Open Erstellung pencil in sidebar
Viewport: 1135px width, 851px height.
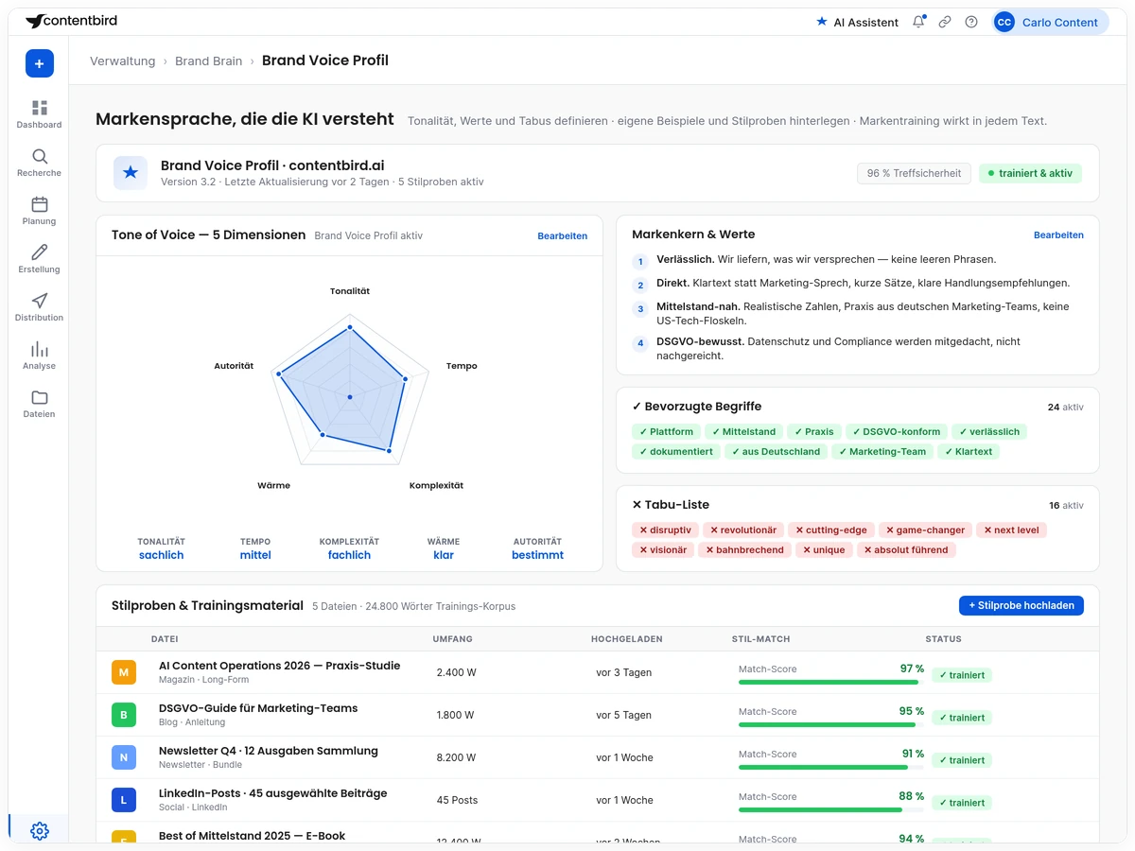pyautogui.click(x=39, y=259)
